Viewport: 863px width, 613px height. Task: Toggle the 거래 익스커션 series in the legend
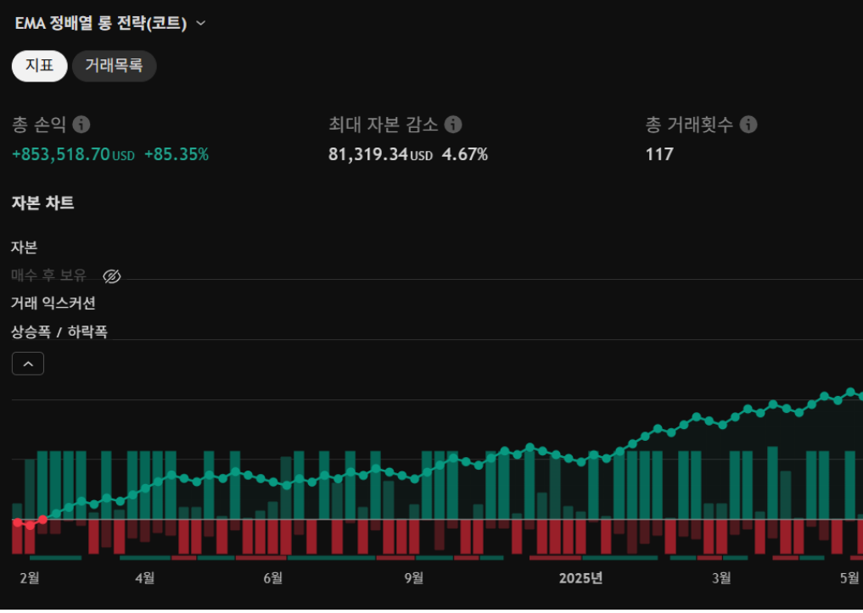pyautogui.click(x=53, y=304)
